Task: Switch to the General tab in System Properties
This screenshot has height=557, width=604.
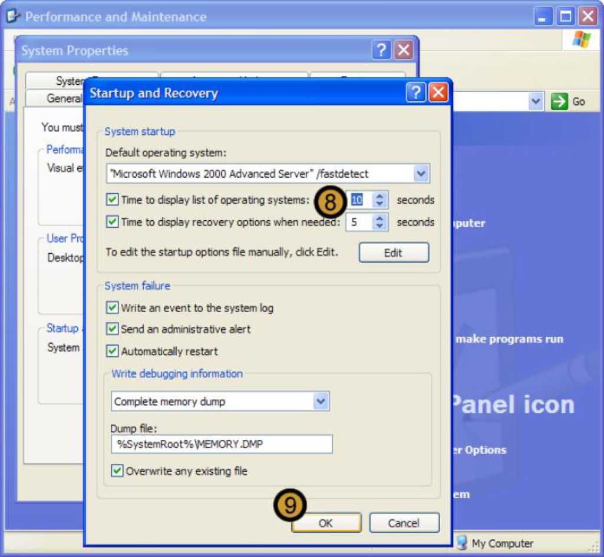Action: [x=55, y=98]
